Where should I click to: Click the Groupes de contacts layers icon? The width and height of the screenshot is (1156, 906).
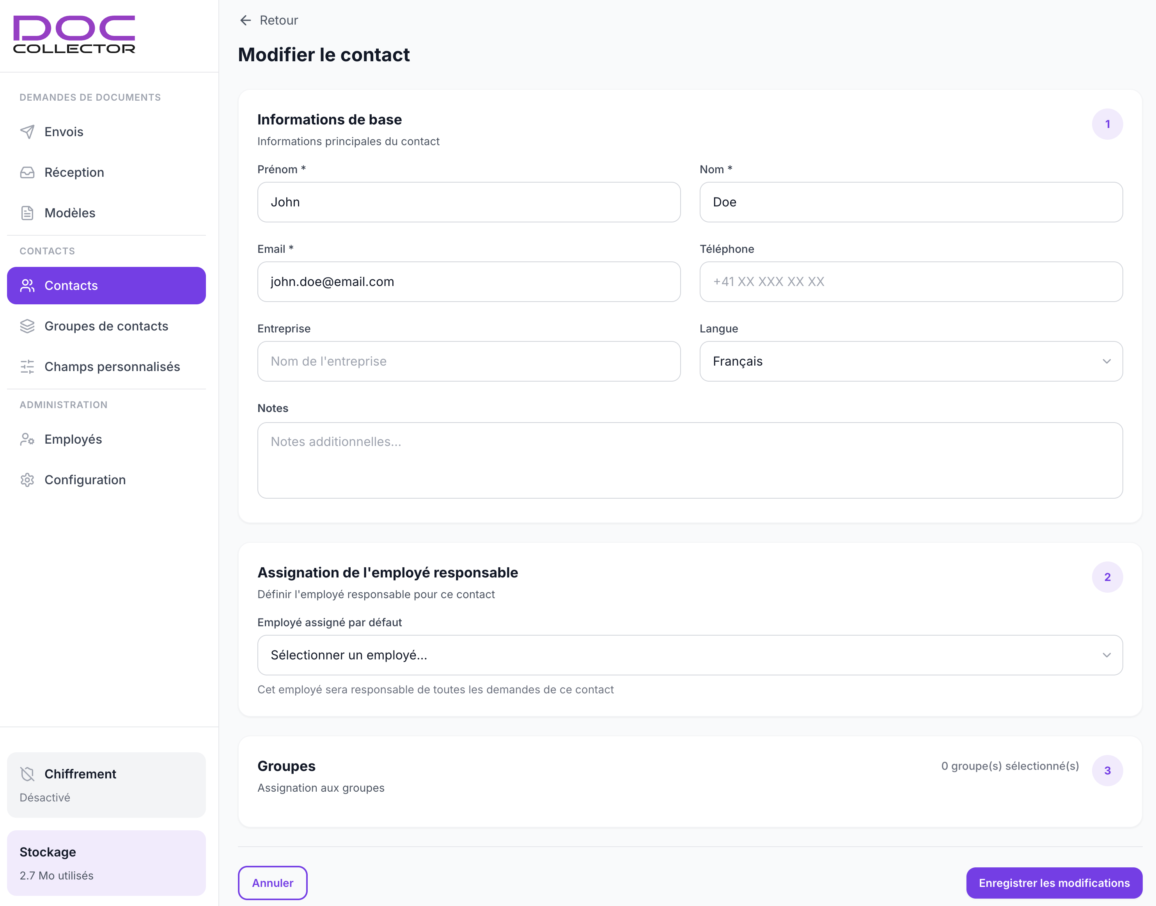(27, 326)
